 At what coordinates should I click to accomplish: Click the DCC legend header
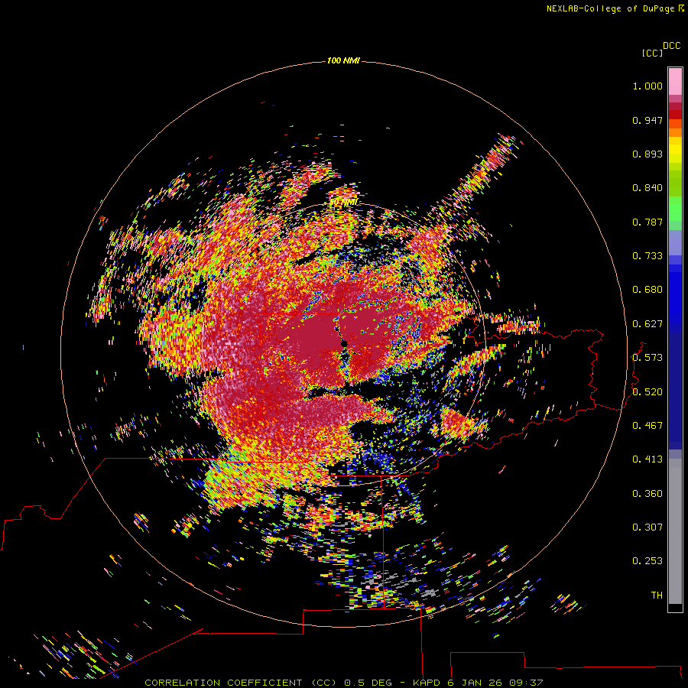tap(671, 46)
